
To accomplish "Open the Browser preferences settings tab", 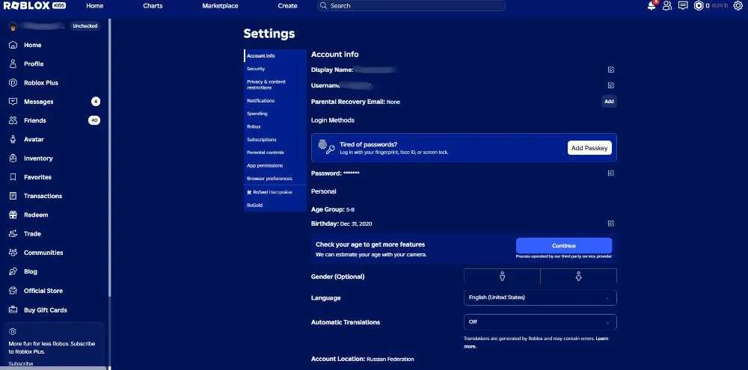I will pos(275,179).
